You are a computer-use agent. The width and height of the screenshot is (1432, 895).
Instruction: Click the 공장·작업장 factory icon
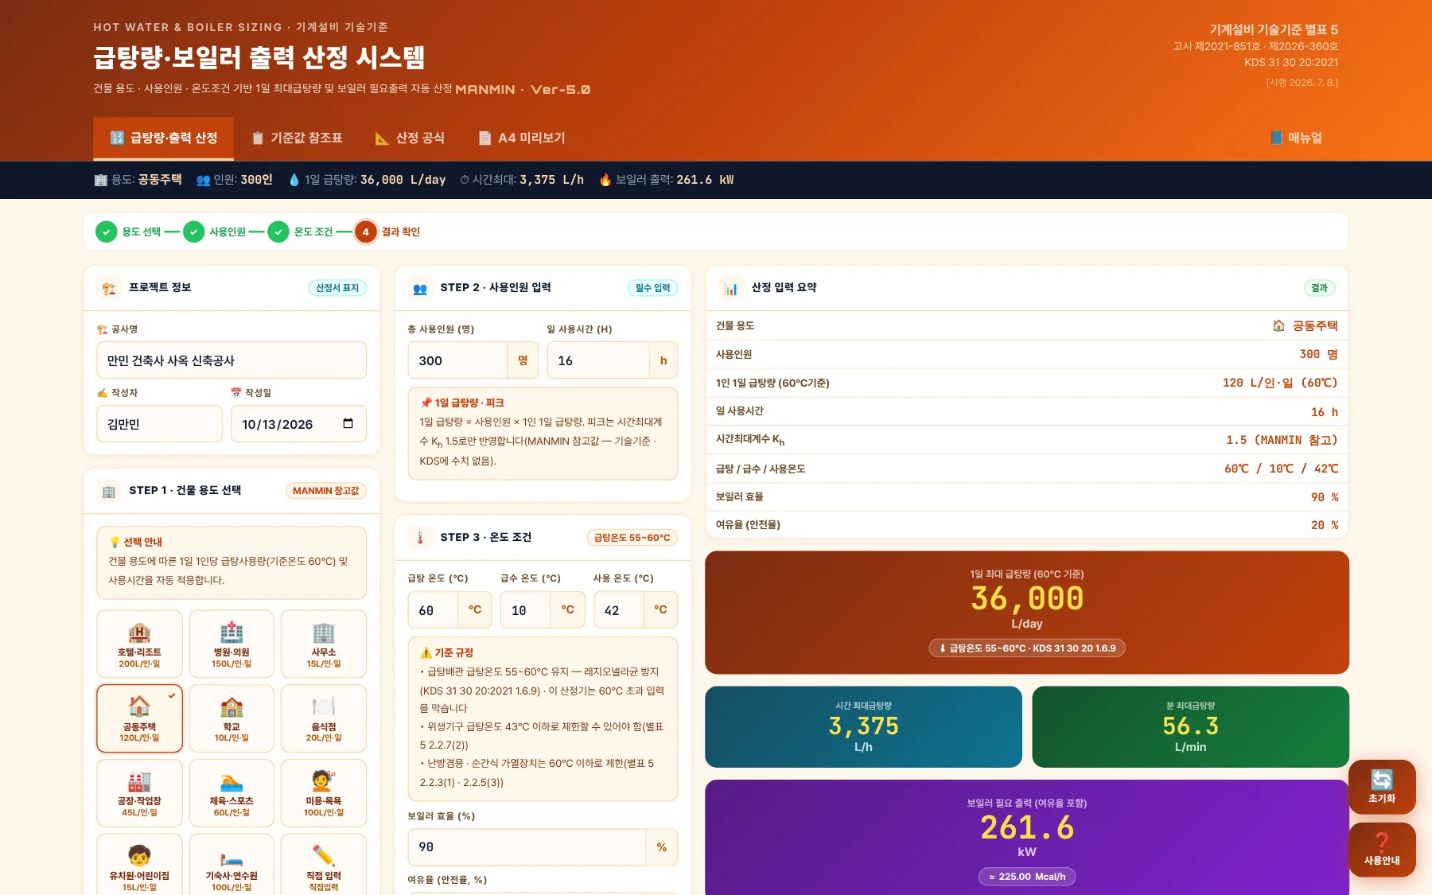pyautogui.click(x=139, y=781)
